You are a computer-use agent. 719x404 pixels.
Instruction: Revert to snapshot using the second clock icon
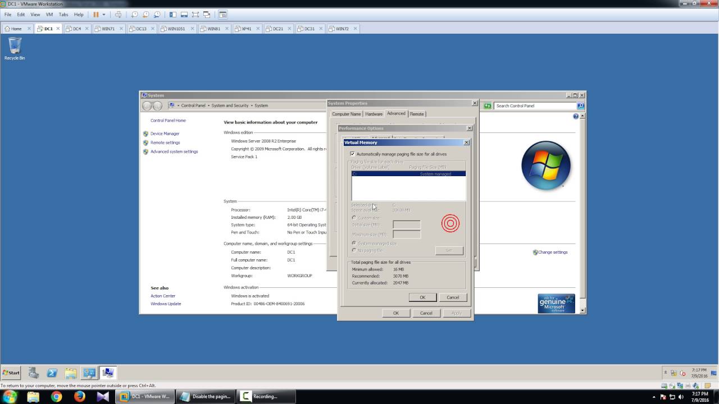click(146, 15)
